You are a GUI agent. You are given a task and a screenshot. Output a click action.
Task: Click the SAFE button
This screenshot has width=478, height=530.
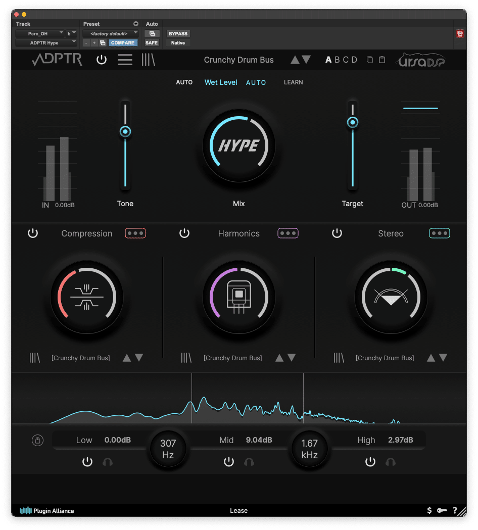click(152, 42)
